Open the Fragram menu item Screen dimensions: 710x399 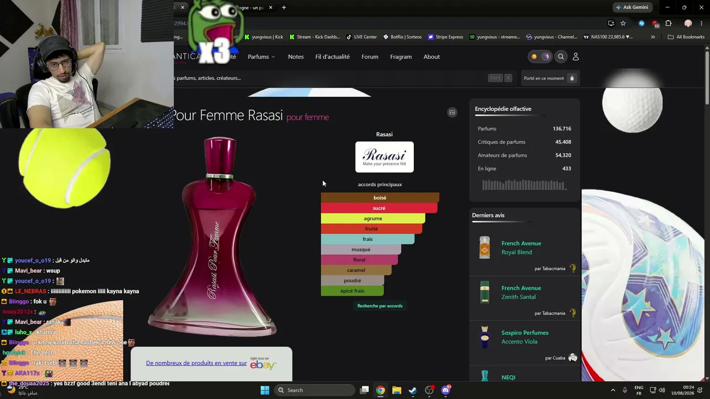point(401,57)
